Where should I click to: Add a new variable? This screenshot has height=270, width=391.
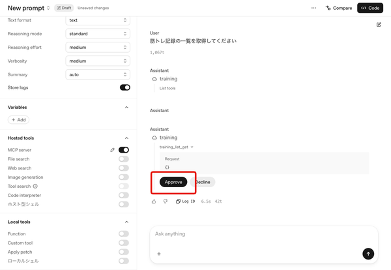click(18, 120)
